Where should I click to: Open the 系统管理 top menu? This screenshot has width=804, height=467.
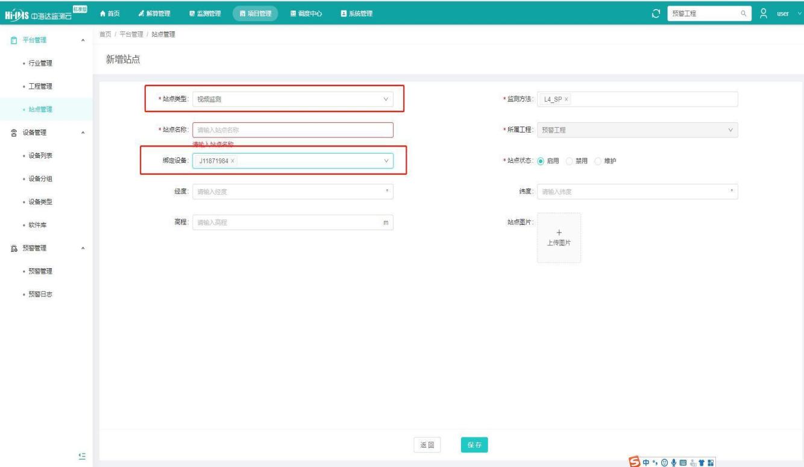pyautogui.click(x=356, y=14)
